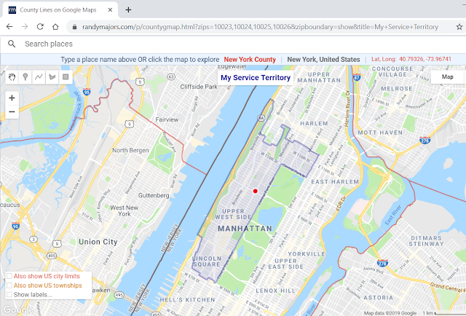Image resolution: width=466 pixels, height=316 pixels.
Task: Click the MOTT HAVEN label
Action: (x=380, y=133)
